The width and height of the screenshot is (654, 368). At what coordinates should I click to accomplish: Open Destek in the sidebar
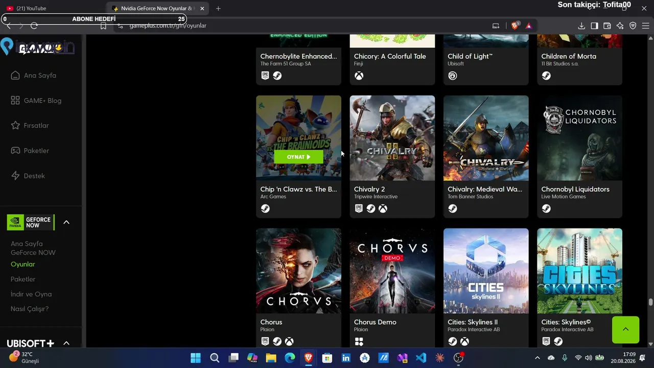point(28,176)
